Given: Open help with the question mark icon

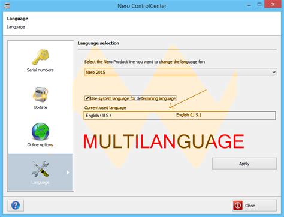Looking at the screenshot, I should [x=16, y=205].
